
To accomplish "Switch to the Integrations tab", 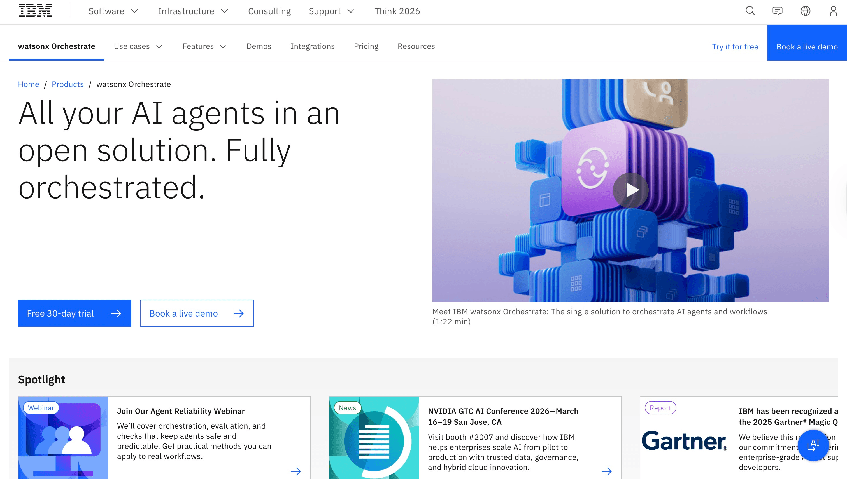I will (x=312, y=46).
